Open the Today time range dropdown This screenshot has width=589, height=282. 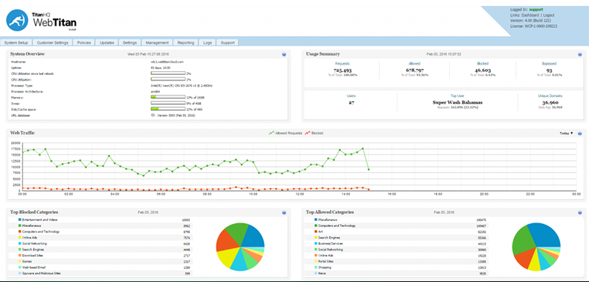pos(566,134)
